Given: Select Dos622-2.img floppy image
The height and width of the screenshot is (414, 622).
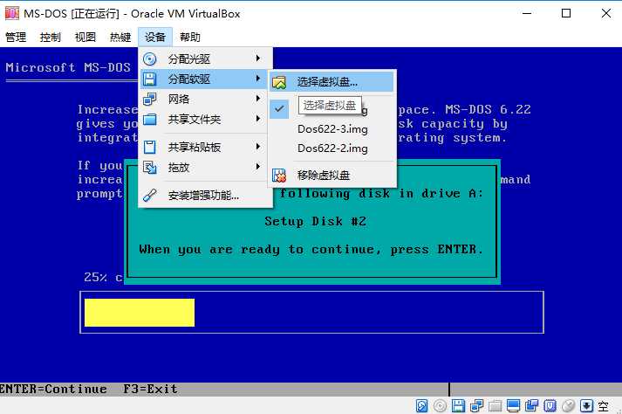Looking at the screenshot, I should [x=332, y=148].
